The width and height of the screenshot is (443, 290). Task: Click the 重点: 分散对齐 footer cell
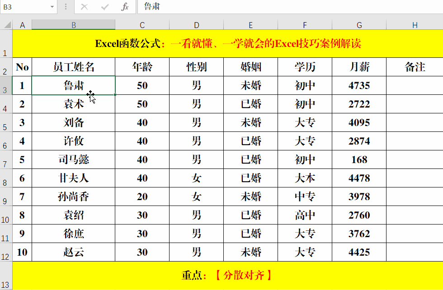tap(228, 275)
